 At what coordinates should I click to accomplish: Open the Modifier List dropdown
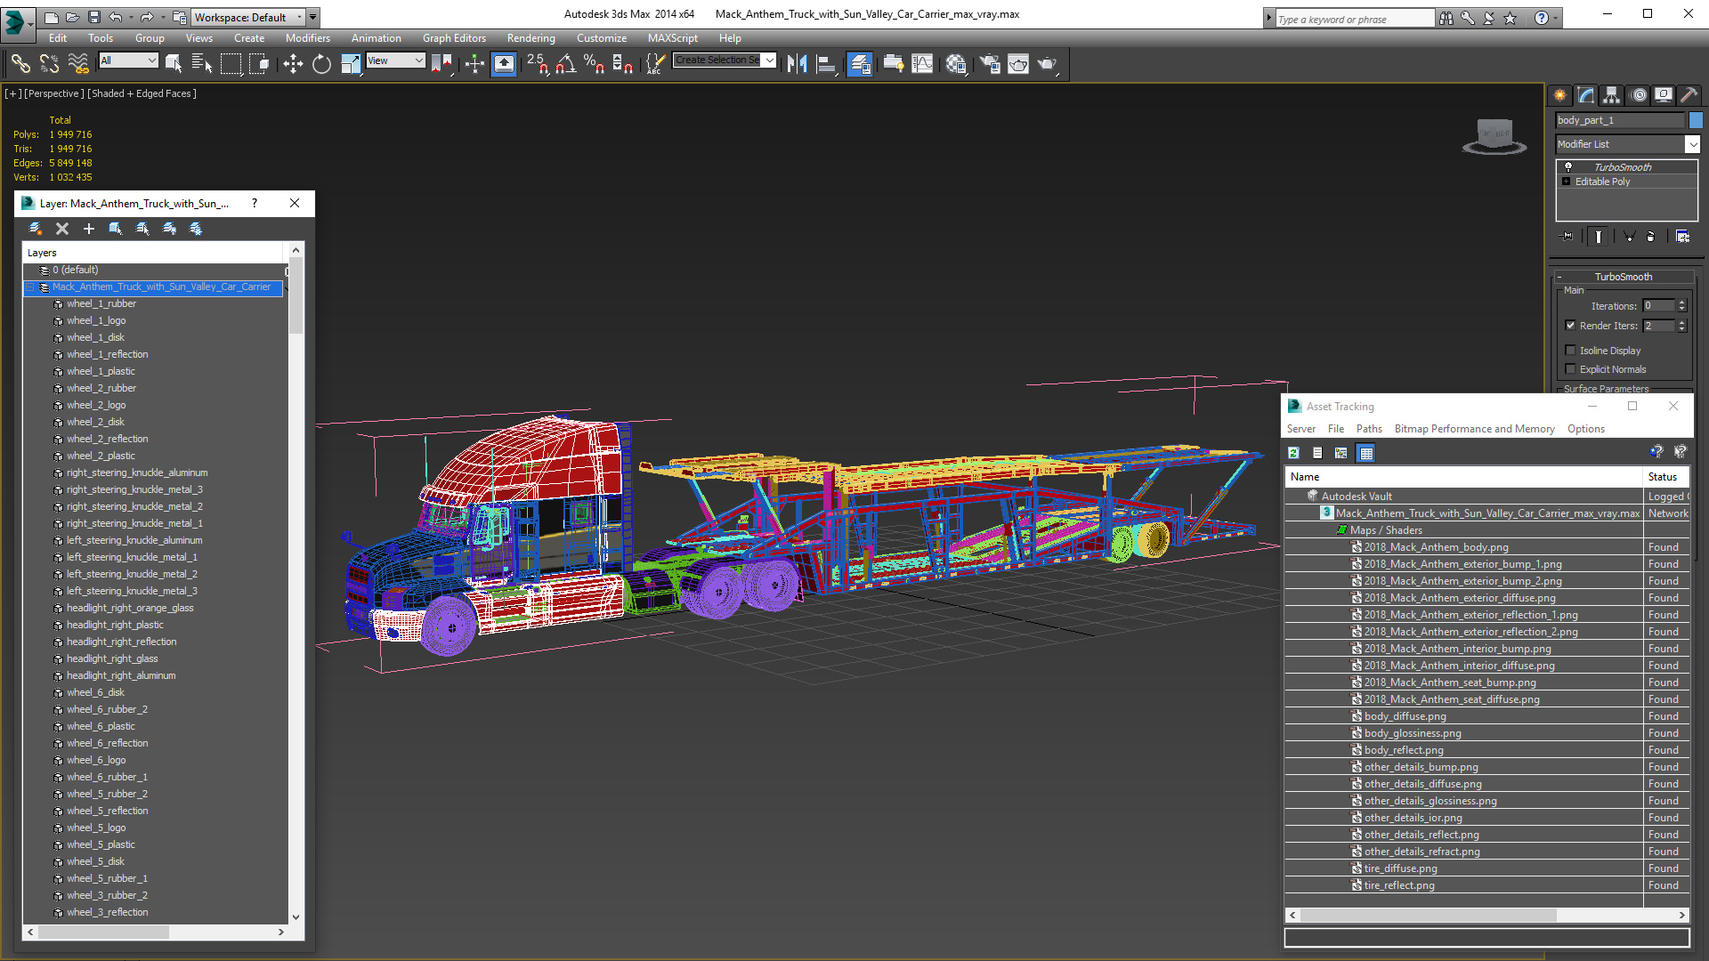click(x=1693, y=144)
